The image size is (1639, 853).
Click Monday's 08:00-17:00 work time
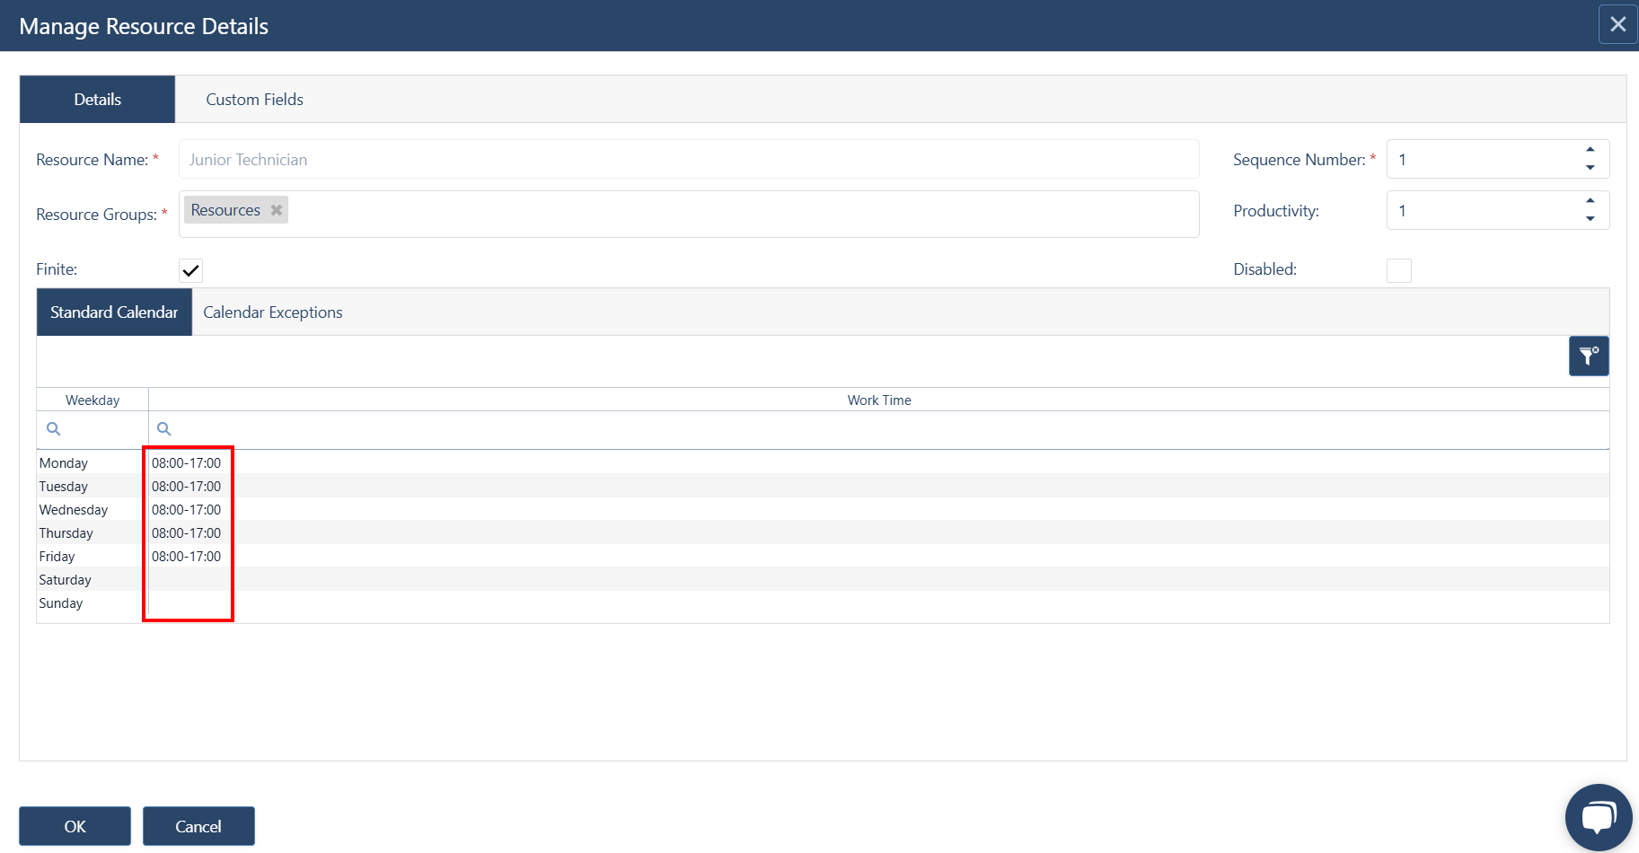pyautogui.click(x=186, y=463)
